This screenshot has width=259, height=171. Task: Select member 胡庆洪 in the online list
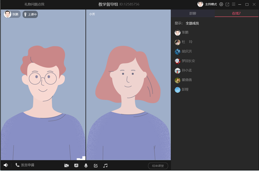point(187,51)
